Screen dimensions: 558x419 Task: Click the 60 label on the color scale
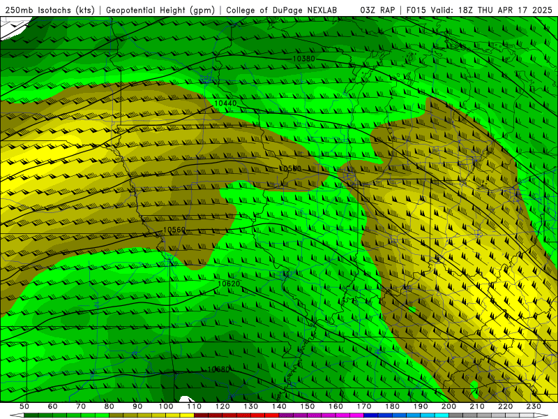(x=52, y=406)
